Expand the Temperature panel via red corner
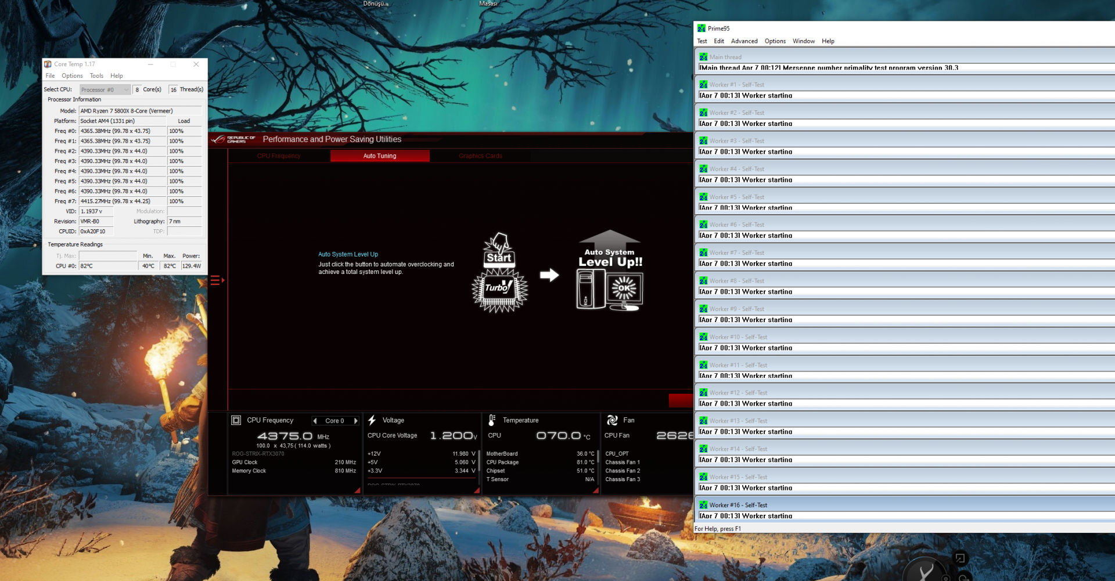1115x581 pixels. [596, 490]
